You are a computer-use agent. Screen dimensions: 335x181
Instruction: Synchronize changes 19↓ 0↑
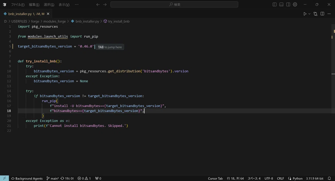point(67,178)
